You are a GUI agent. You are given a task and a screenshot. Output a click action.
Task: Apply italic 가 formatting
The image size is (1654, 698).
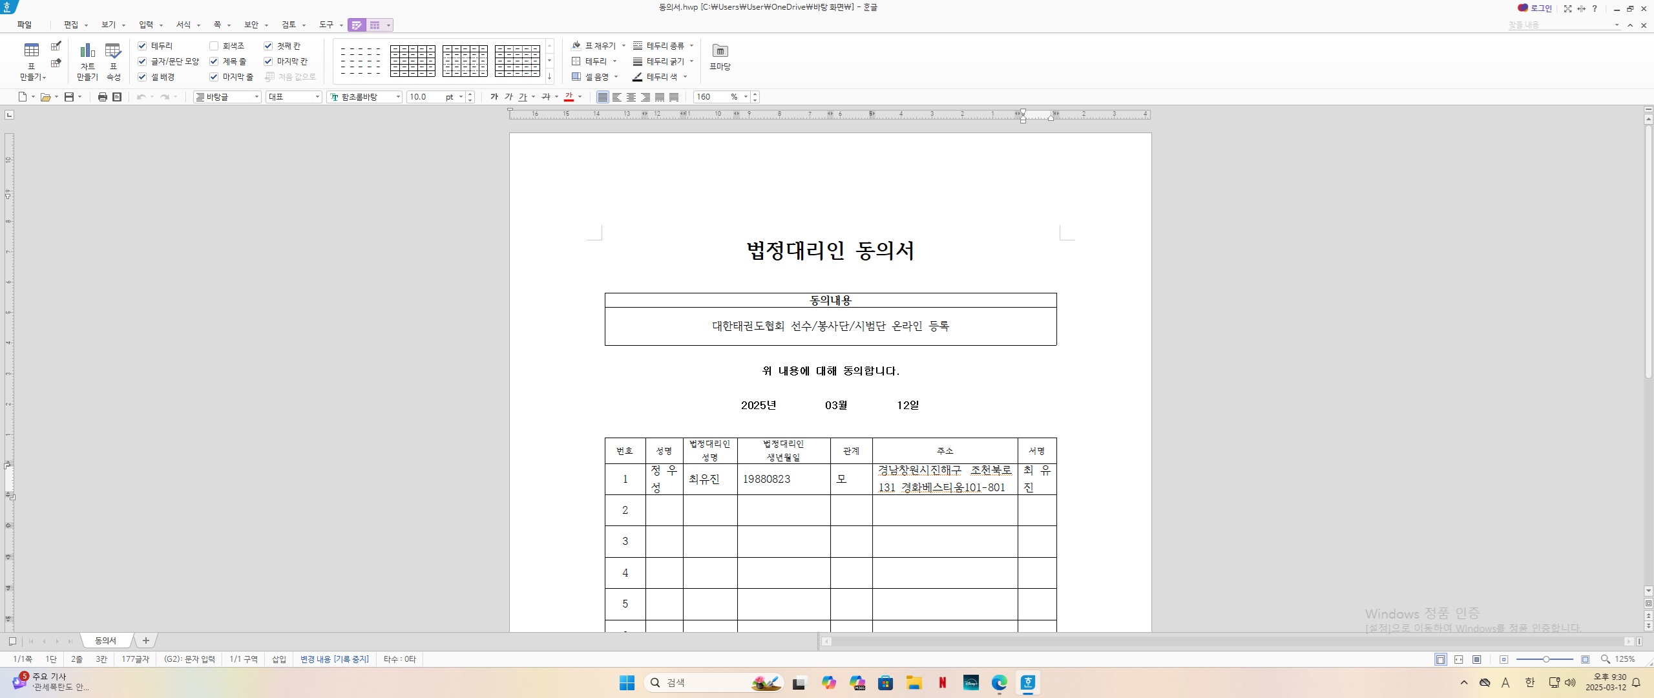point(508,97)
